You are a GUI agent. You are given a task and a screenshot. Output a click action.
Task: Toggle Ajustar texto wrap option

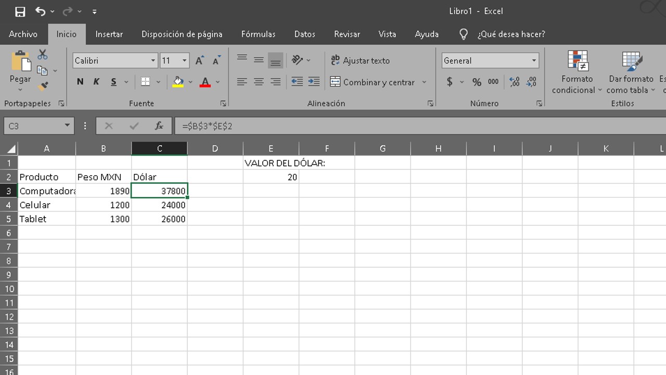click(x=360, y=61)
